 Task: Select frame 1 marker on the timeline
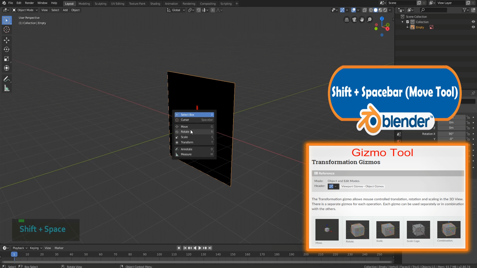tap(14, 254)
